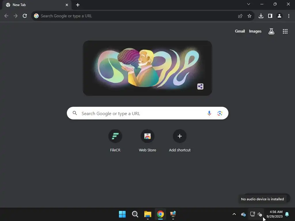Start voice search with the microphone
295x221 pixels.
pyautogui.click(x=209, y=113)
